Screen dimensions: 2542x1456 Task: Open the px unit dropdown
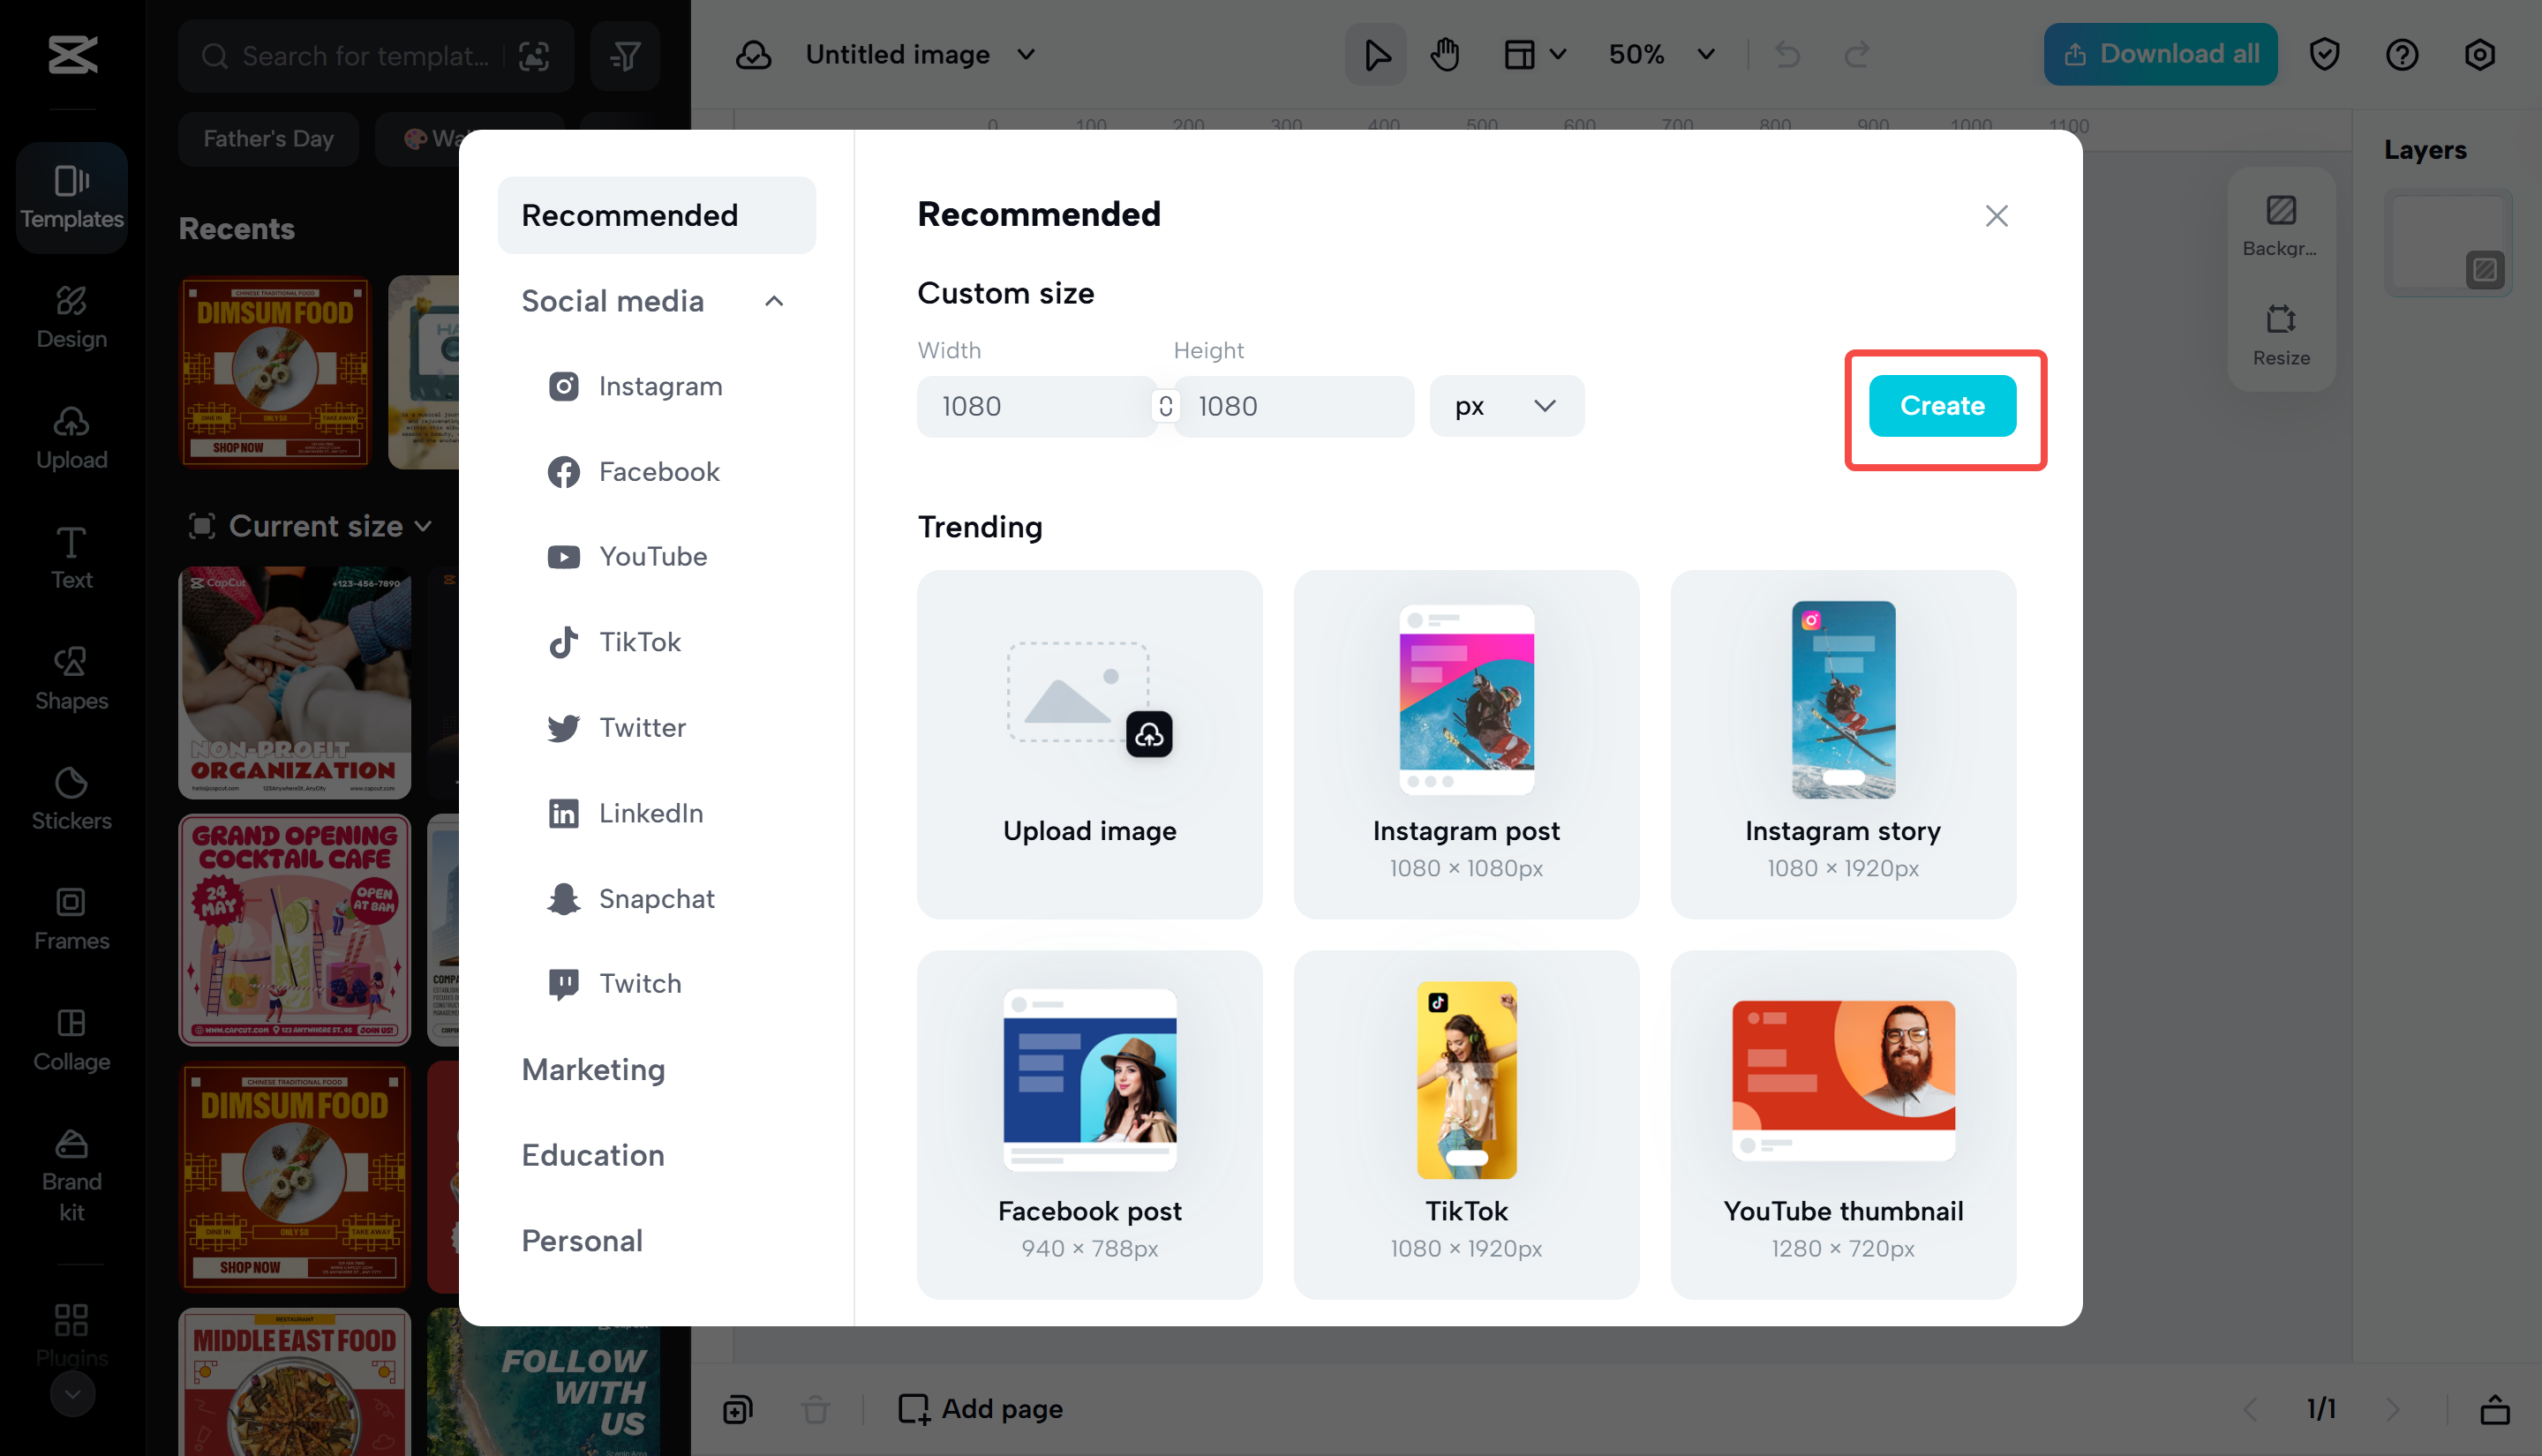click(x=1506, y=406)
